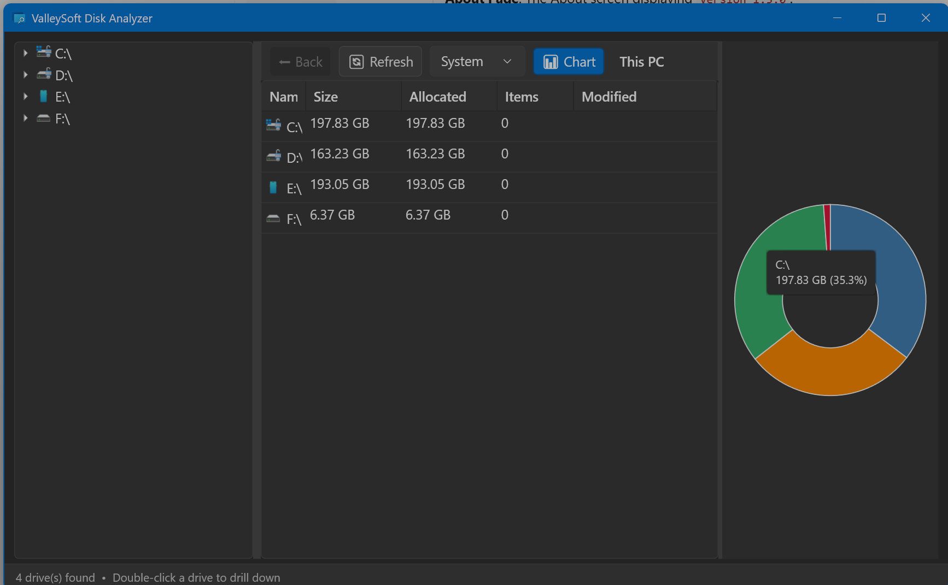Select the 6.37 GB size cell

point(332,215)
